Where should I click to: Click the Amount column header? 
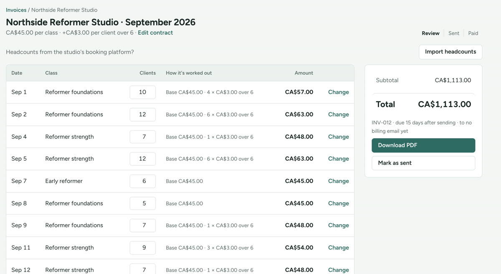(x=304, y=73)
